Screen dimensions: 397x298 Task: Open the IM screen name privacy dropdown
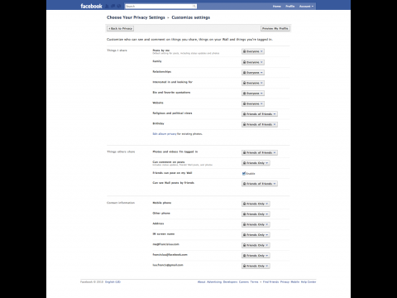pyautogui.click(x=256, y=235)
